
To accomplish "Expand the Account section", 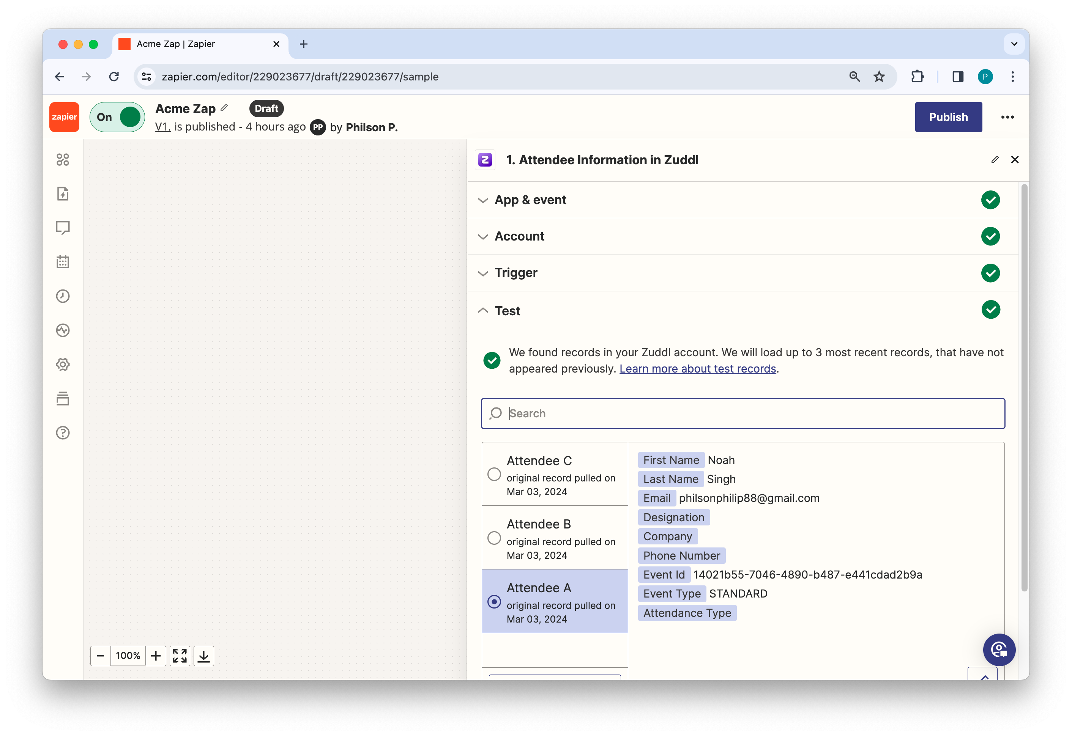I will [519, 236].
